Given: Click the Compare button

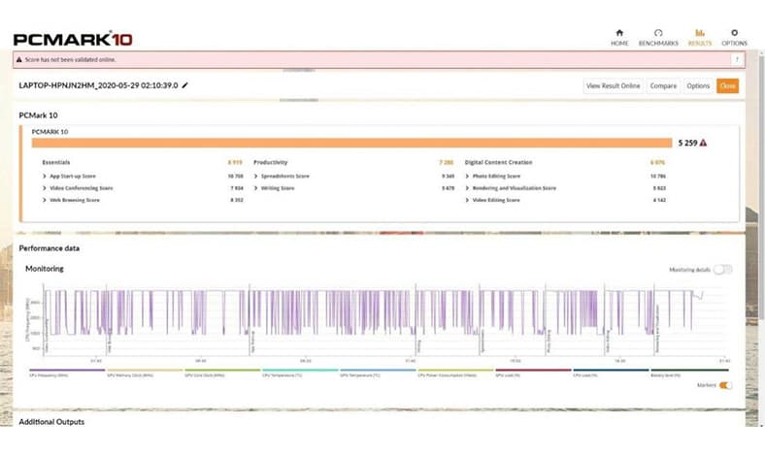Looking at the screenshot, I should pos(663,85).
